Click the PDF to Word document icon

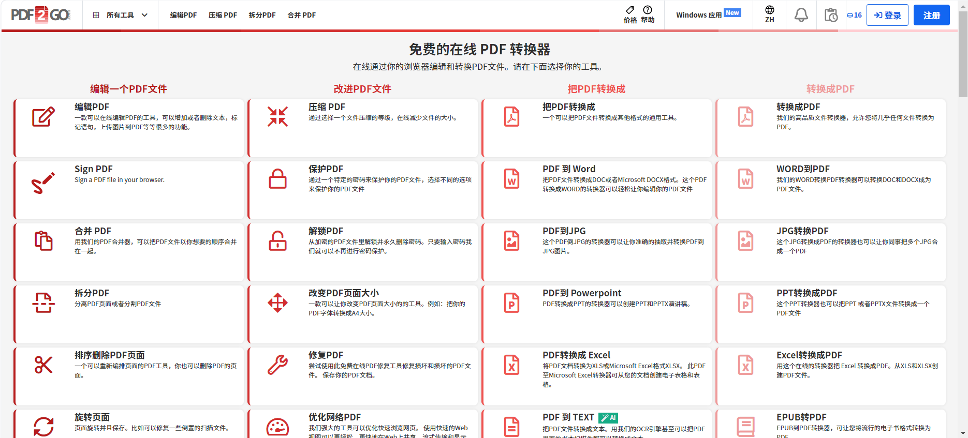click(511, 179)
